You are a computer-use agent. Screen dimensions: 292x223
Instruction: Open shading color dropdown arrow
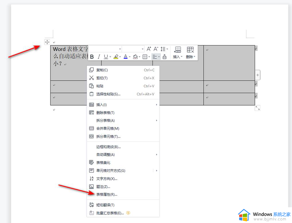[x=139, y=57]
